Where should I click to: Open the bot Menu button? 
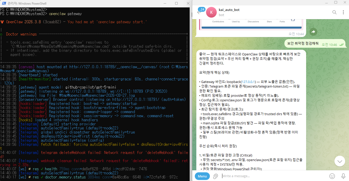tap(202, 176)
